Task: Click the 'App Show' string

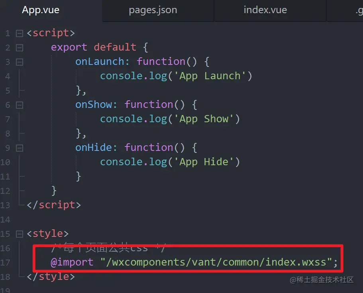Action: [x=204, y=119]
